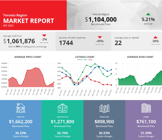Click the Detached $1,662,200 benchmark price
This screenshot has height=140, width=162.
[x=21, y=122]
